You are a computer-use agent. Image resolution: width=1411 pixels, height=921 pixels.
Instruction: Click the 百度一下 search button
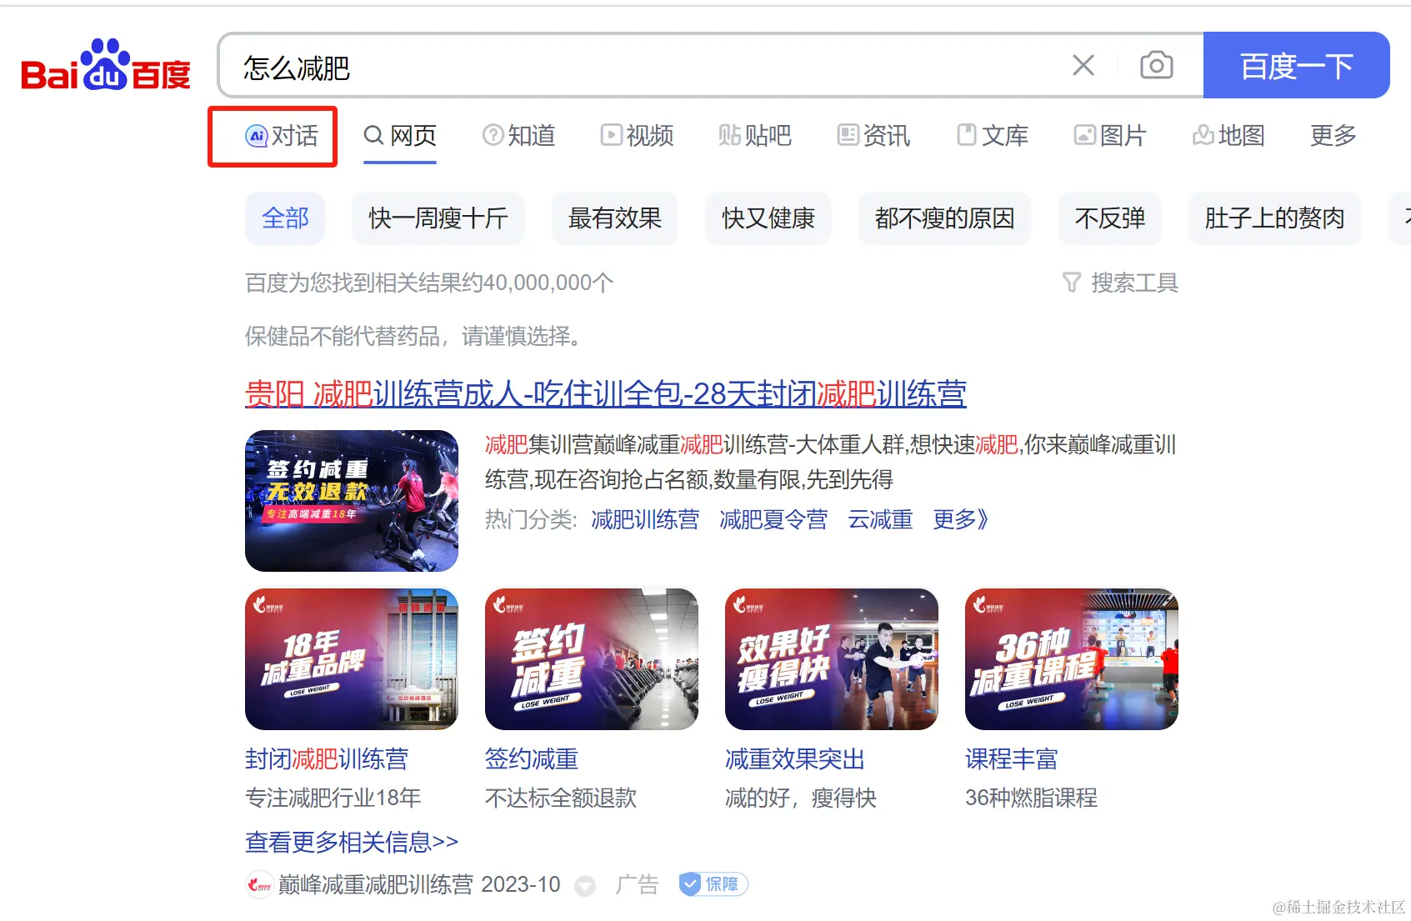click(1296, 65)
